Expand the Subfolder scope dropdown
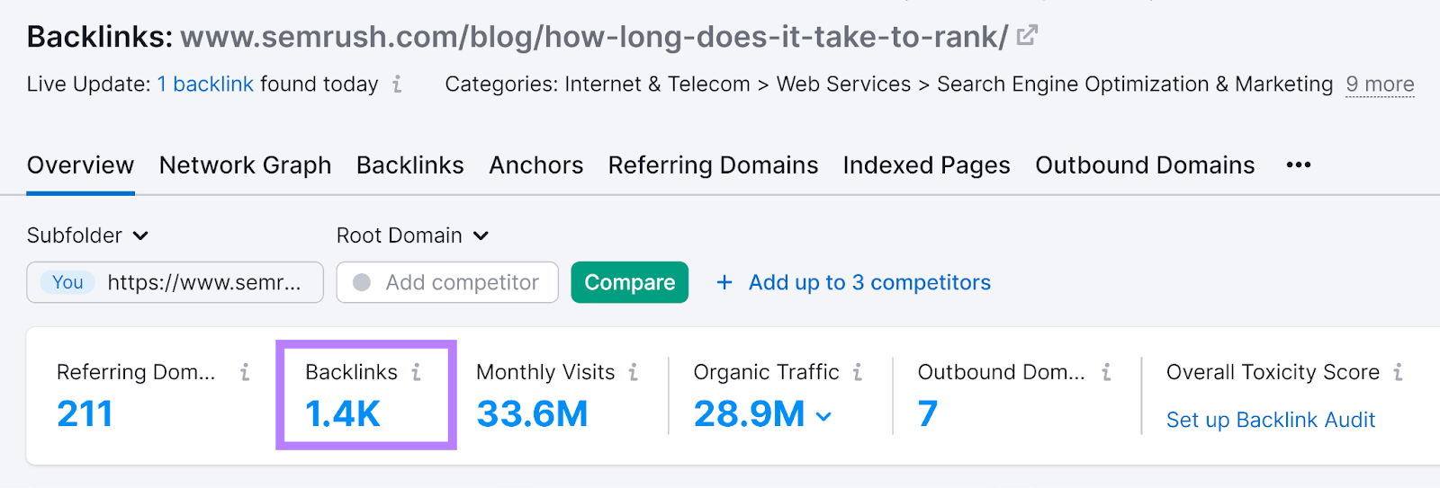 88,235
